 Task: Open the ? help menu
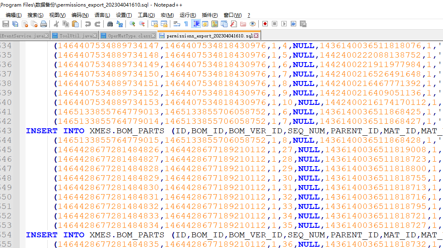click(x=248, y=15)
